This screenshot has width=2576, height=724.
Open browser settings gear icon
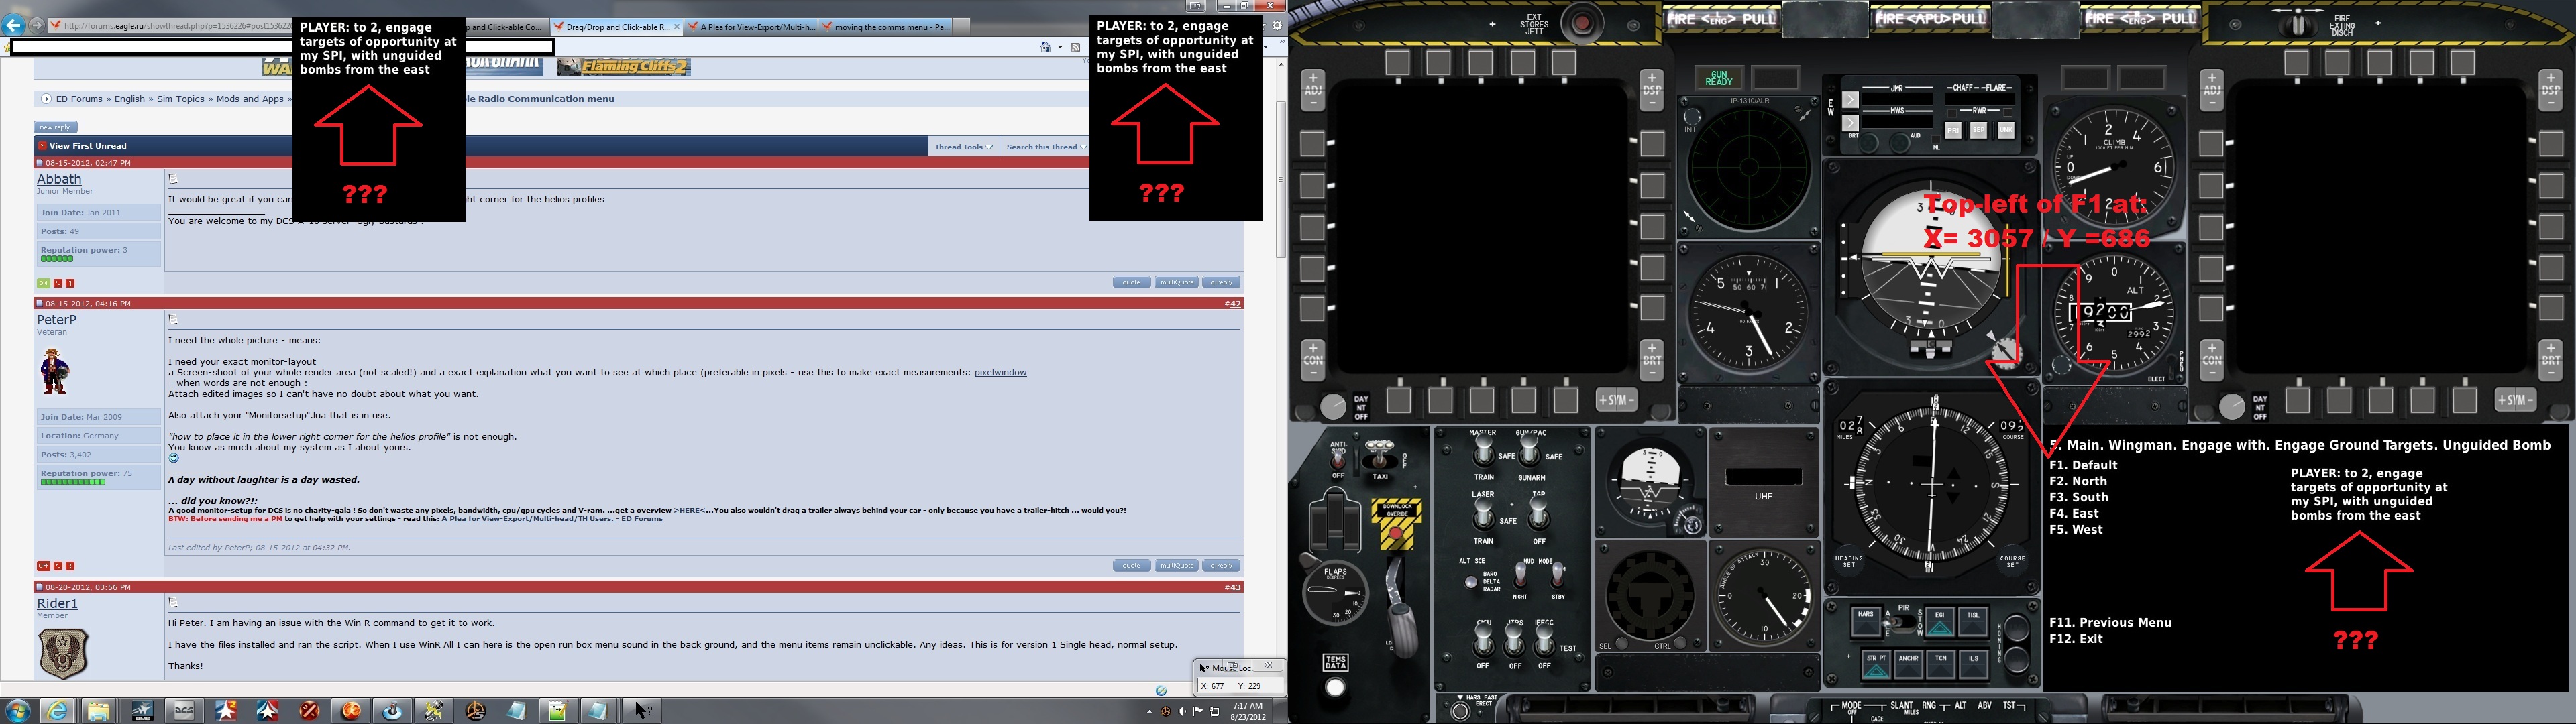[x=1277, y=26]
